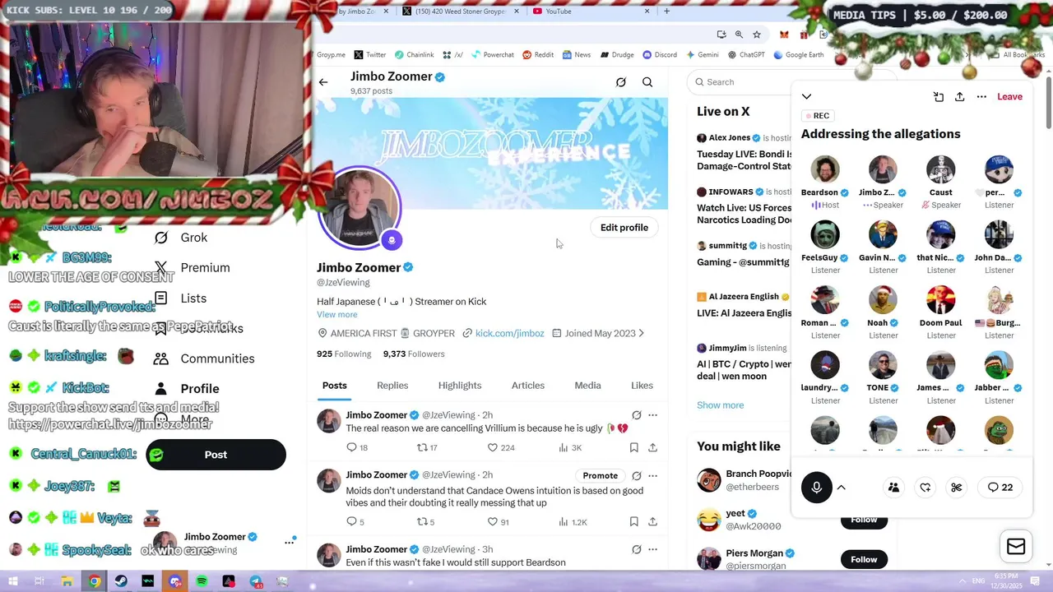
Task: Select the Media tab
Action: pos(587,385)
